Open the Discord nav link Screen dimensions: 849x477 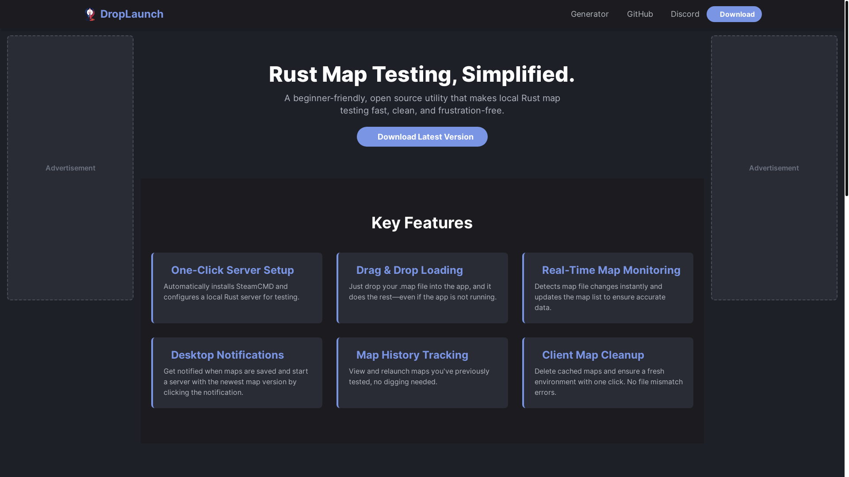685,14
